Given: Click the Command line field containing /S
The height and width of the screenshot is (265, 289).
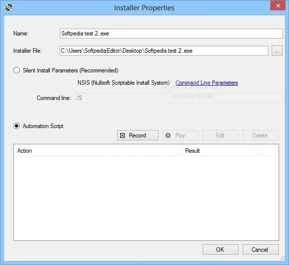Looking at the screenshot, I should [x=179, y=98].
